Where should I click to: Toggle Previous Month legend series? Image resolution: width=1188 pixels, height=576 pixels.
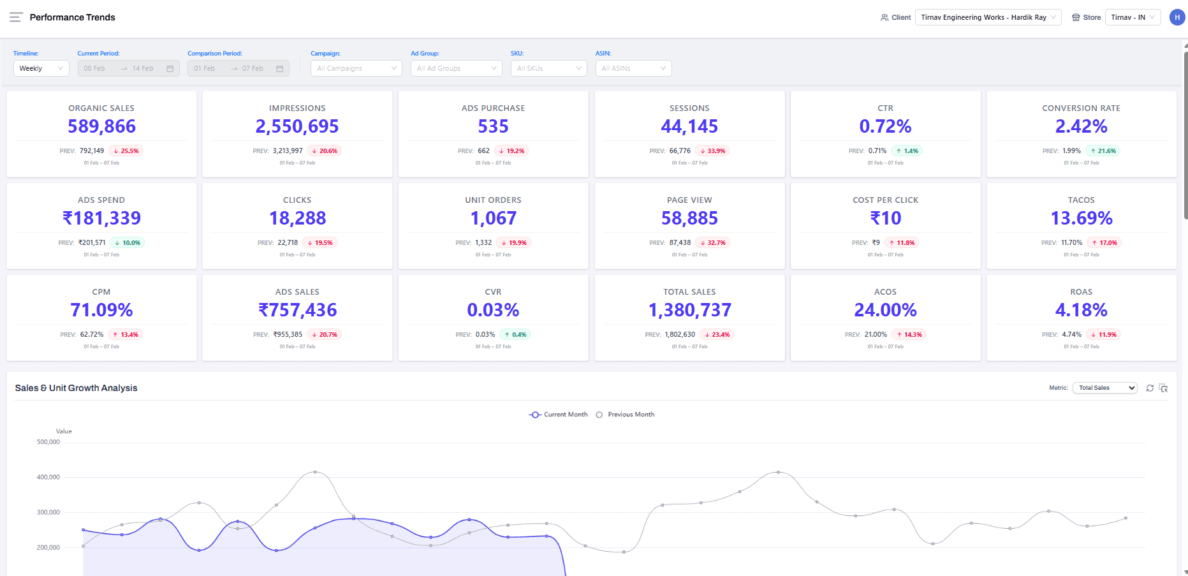(x=625, y=415)
